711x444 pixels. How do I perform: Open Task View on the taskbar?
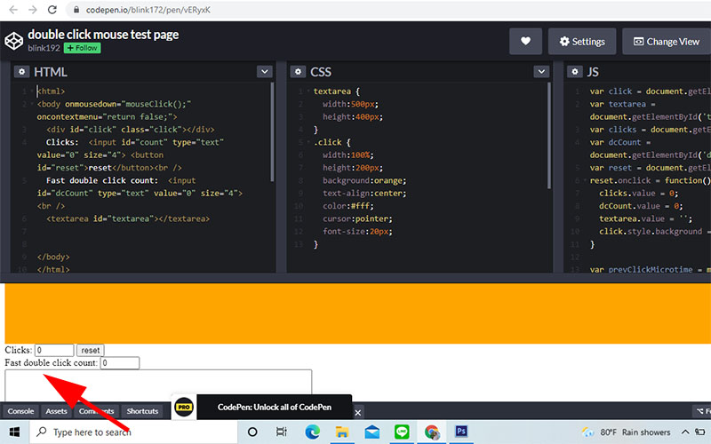coord(282,432)
